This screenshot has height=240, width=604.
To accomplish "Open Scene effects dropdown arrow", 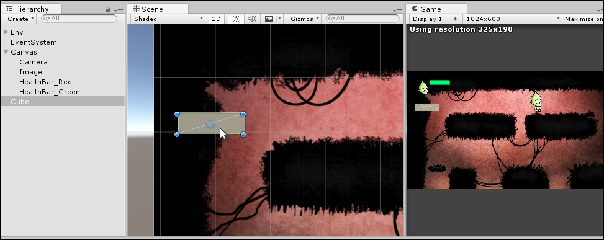I will 280,19.
